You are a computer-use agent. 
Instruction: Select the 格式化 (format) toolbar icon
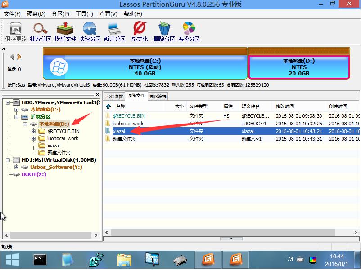click(x=139, y=31)
